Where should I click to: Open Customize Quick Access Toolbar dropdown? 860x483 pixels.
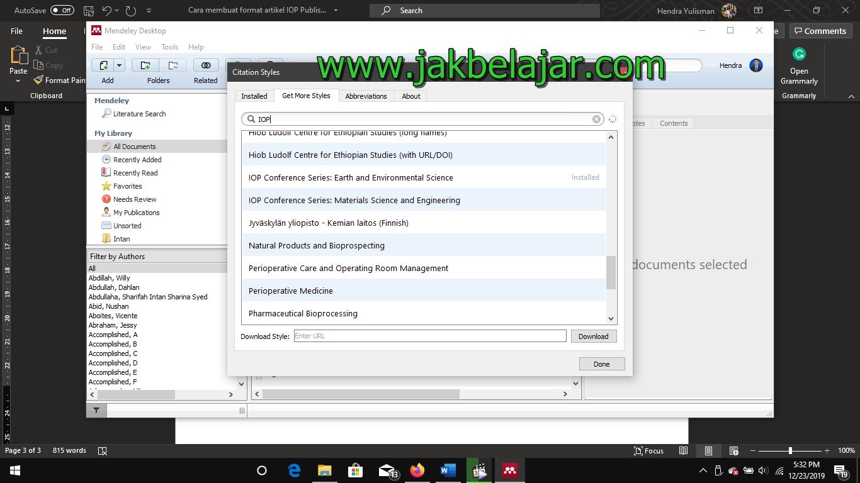point(149,11)
